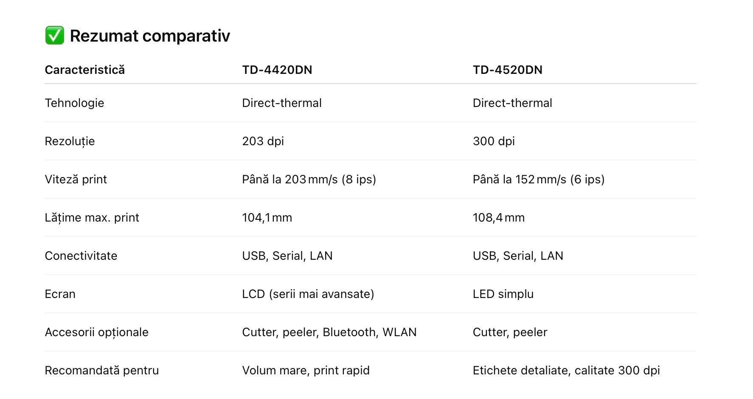Click the 203 dpi resolution cell
This screenshot has height=399, width=753.
(263, 141)
